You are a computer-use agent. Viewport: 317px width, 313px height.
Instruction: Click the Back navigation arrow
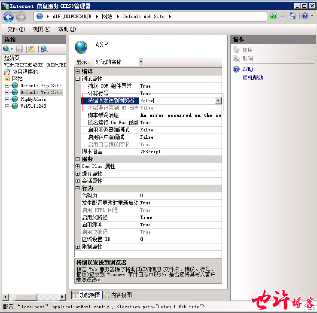(9, 17)
